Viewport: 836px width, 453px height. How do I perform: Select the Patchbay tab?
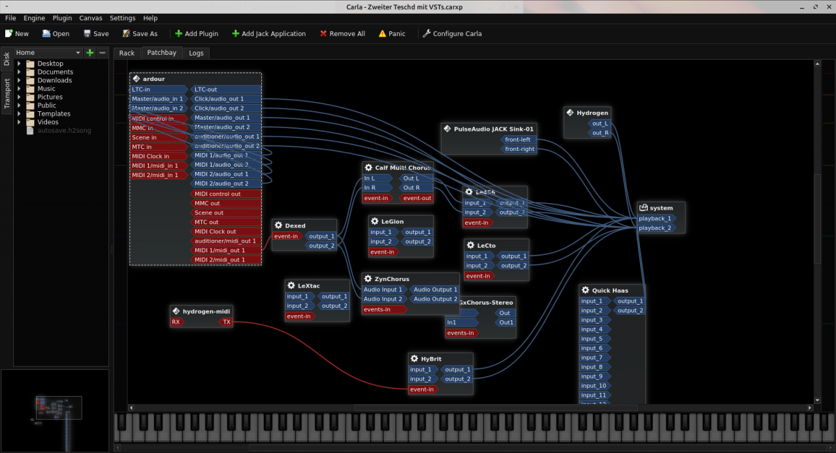tap(161, 52)
